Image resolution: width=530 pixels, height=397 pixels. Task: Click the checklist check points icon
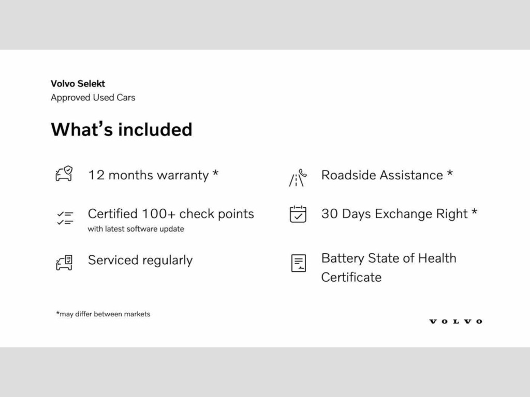pyautogui.click(x=65, y=218)
